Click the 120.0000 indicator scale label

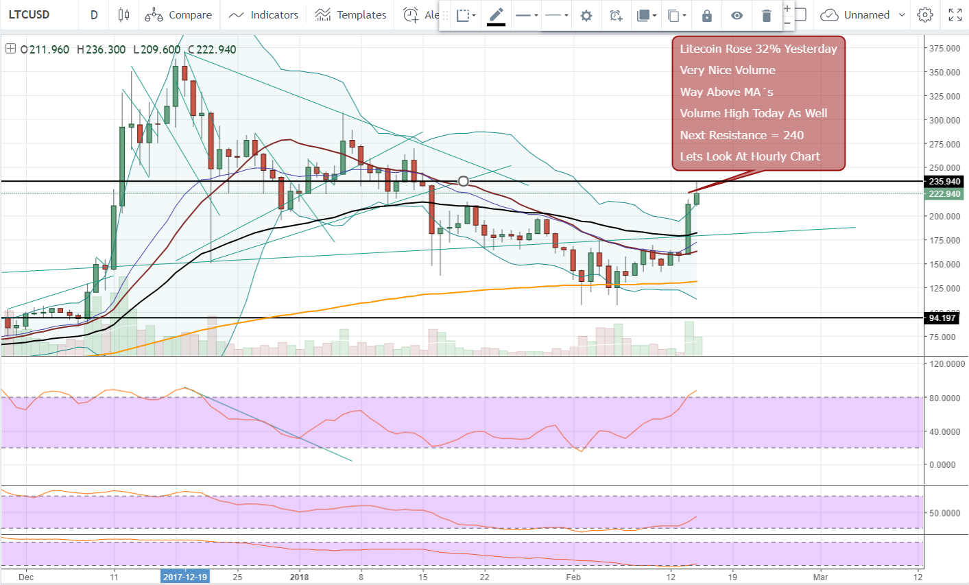tap(946, 363)
